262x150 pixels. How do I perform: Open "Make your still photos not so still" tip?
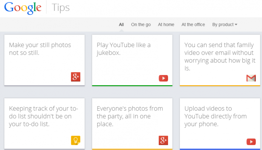(x=40, y=49)
